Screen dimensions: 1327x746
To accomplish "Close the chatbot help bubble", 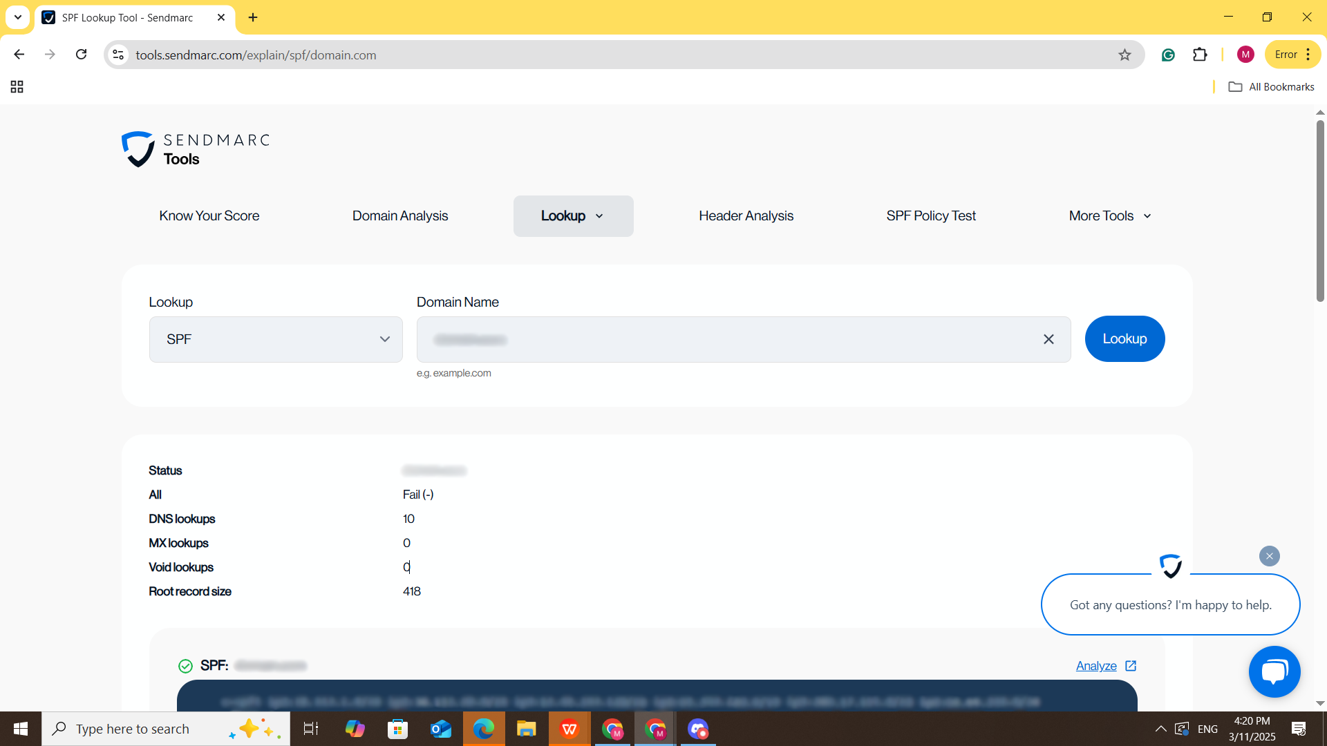I will (x=1270, y=555).
